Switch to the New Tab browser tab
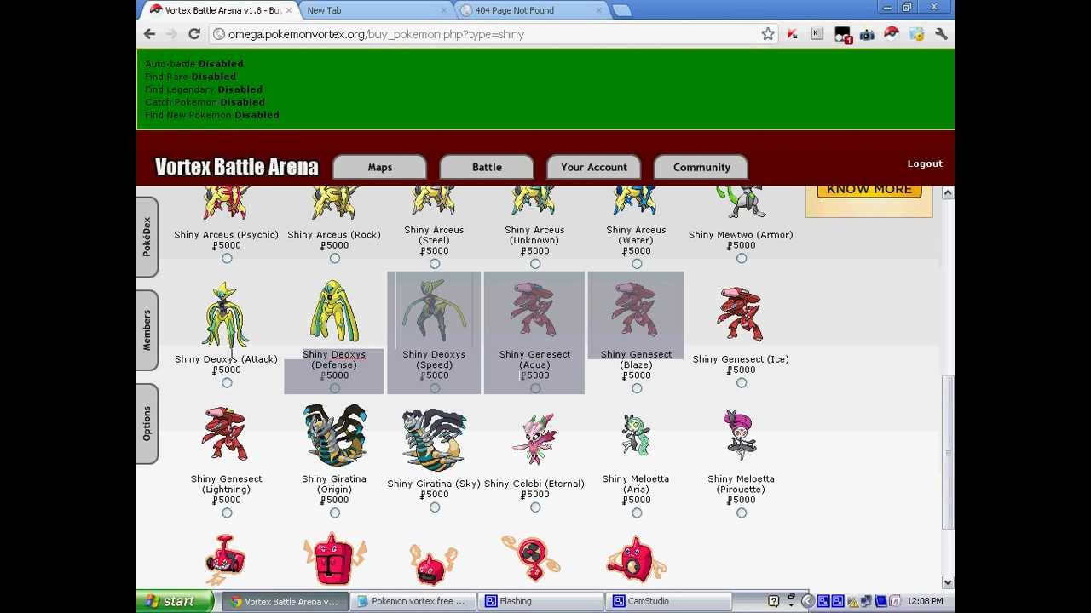1091x613 pixels. tap(373, 10)
